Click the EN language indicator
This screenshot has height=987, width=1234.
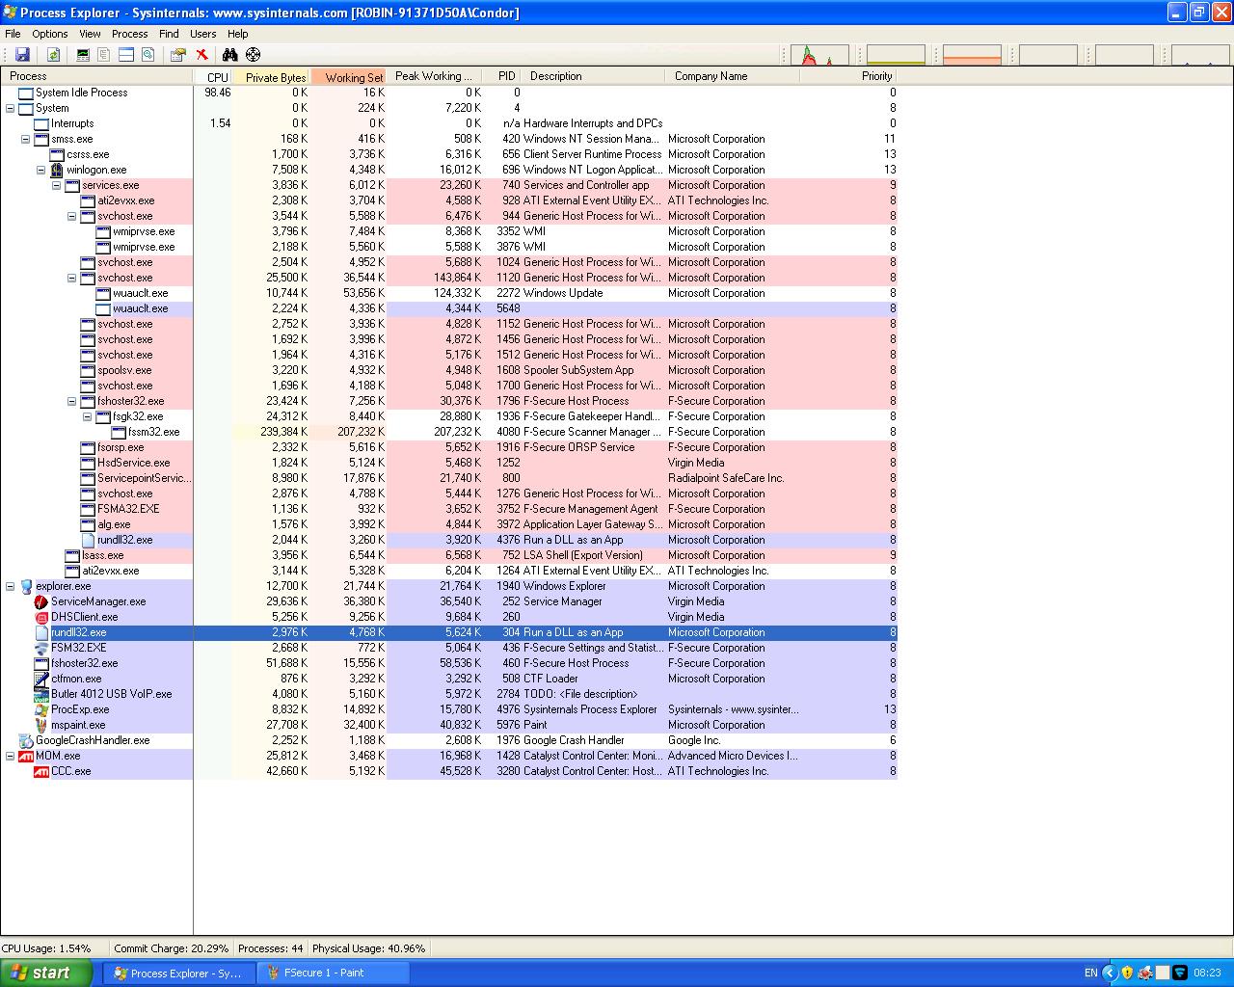(x=1090, y=973)
